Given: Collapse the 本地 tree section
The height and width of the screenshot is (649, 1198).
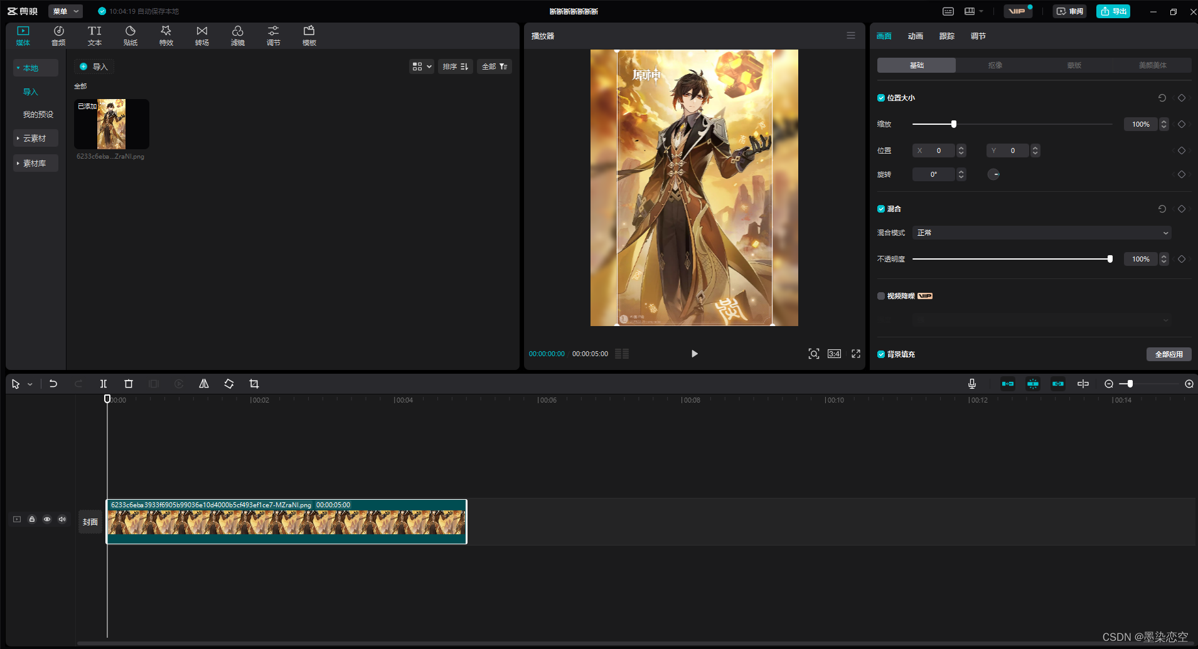Looking at the screenshot, I should pos(36,68).
